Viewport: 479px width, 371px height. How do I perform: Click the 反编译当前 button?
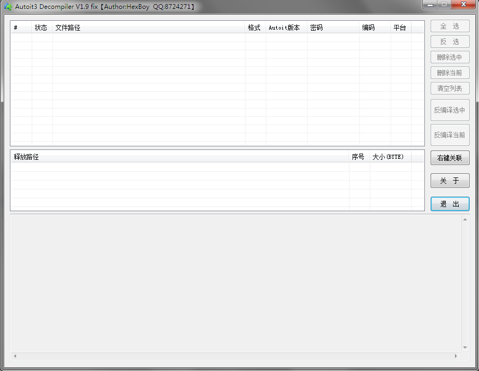click(450, 135)
